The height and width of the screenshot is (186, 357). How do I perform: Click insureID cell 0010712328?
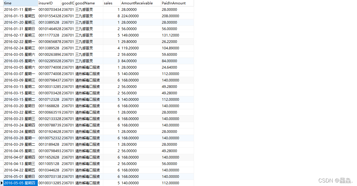tap(49, 100)
